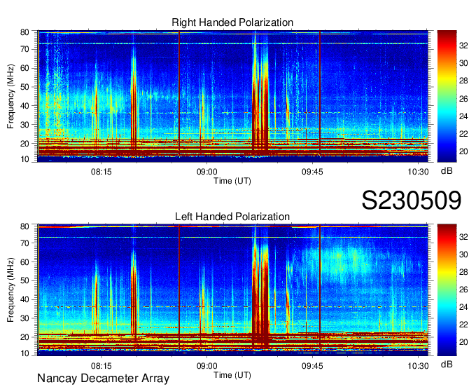Screen dimensions: 476x387
Task: Click the 09:00 tick label under top plot
Action: pos(206,172)
